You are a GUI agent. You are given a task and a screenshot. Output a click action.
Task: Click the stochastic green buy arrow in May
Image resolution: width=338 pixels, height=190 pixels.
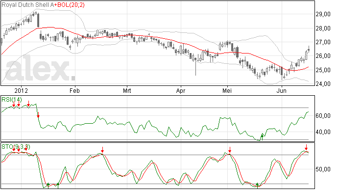(x=257, y=185)
